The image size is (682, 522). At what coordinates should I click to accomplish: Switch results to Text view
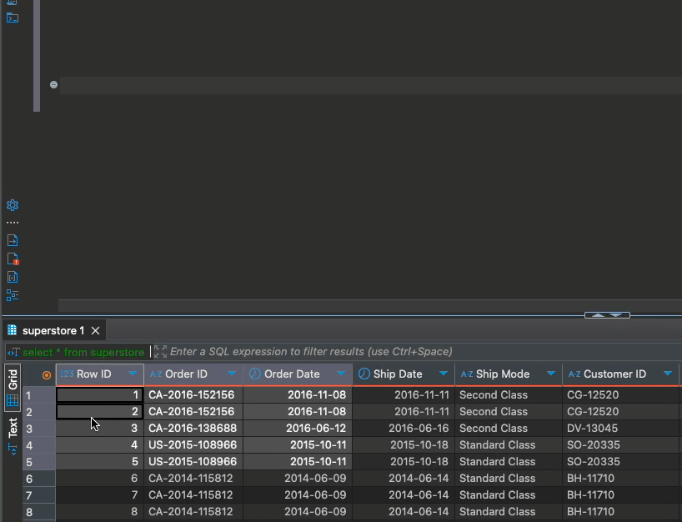tap(13, 428)
